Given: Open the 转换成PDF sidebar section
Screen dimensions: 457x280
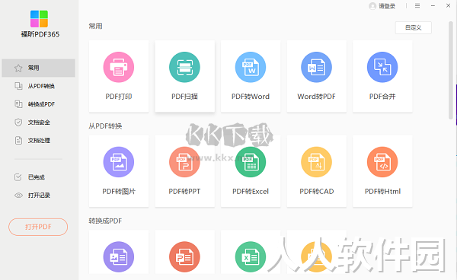Looking at the screenshot, I should pos(39,104).
